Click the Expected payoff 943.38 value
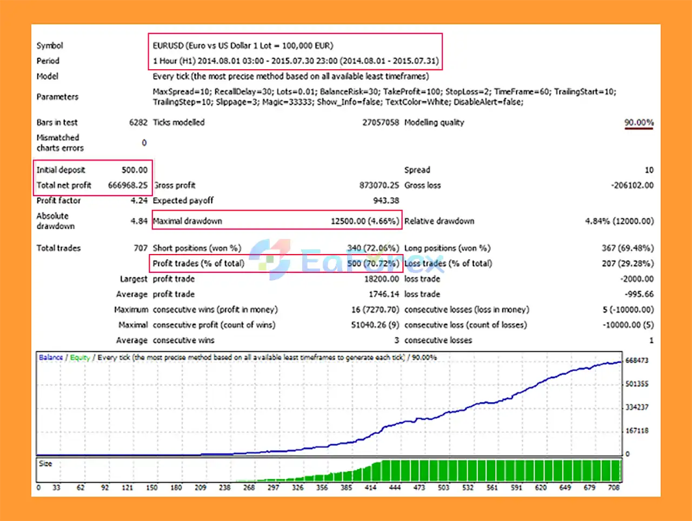This screenshot has width=692, height=521. (385, 201)
